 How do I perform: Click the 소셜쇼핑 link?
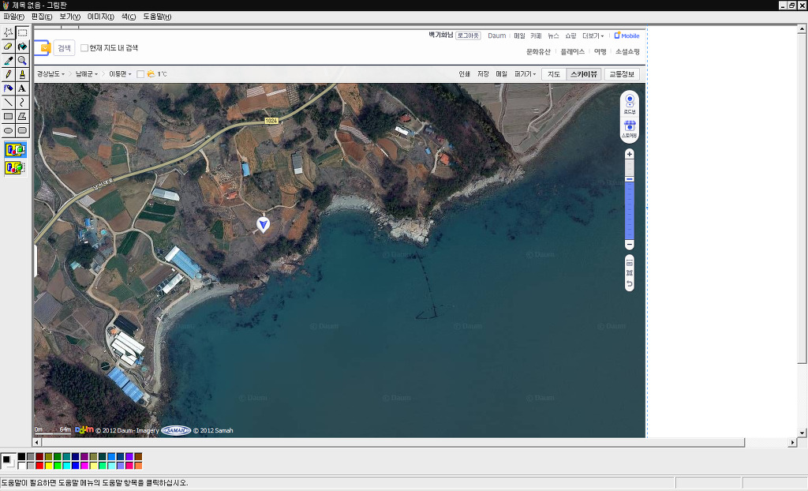(x=627, y=51)
